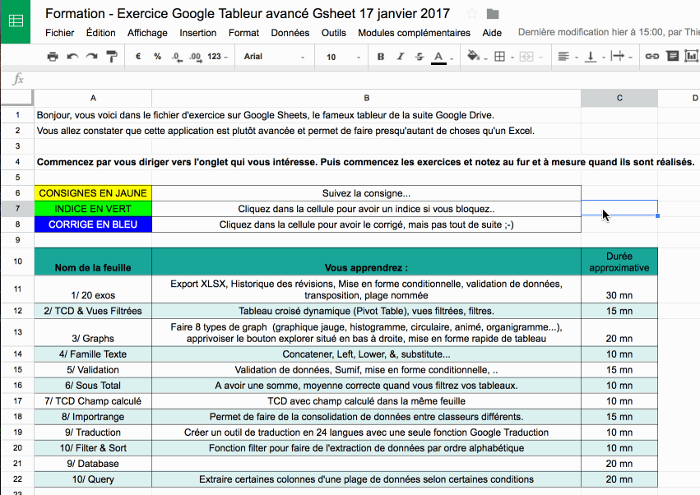Toggle strikethrough formatting
This screenshot has height=495, width=700.
(420, 57)
